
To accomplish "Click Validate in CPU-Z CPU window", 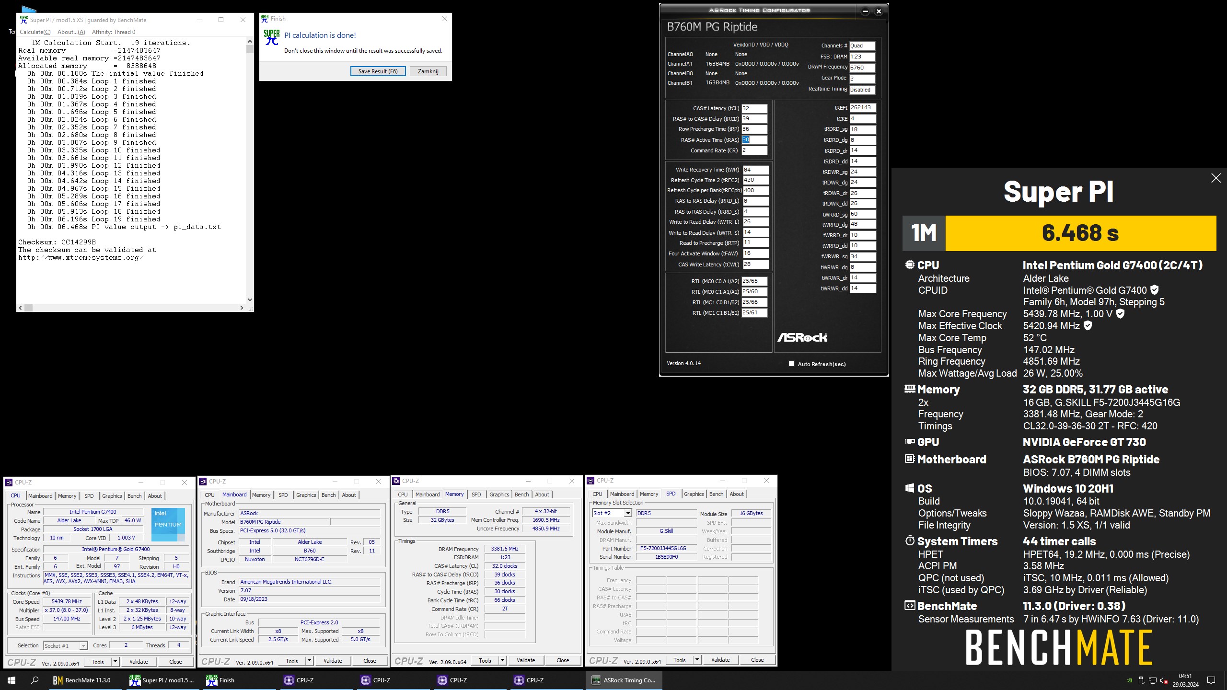I will pyautogui.click(x=139, y=662).
